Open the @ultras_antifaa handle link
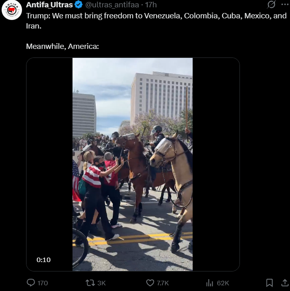Viewport: 290px width, 291px height. point(112,5)
